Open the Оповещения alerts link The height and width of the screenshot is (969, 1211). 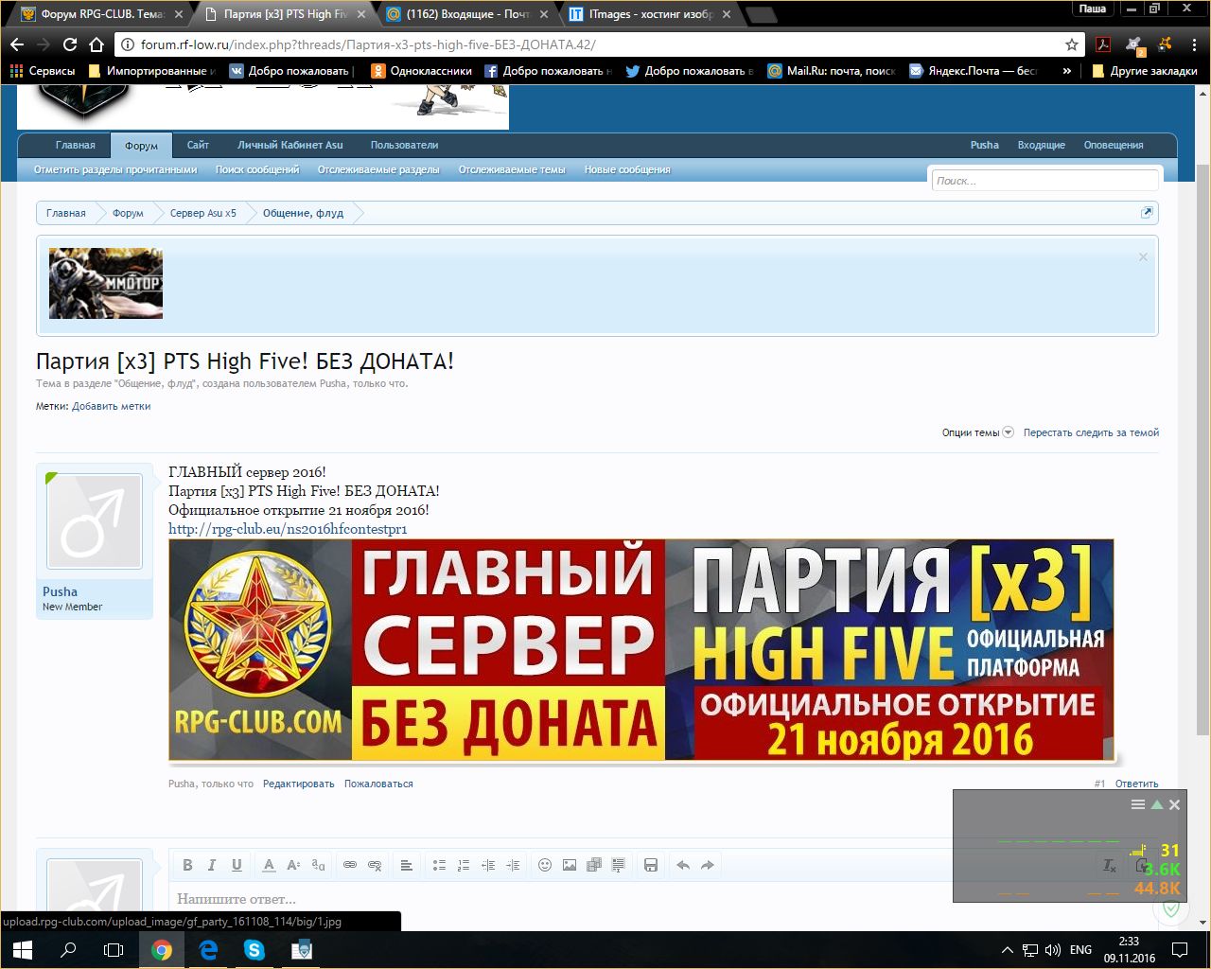1114,145
